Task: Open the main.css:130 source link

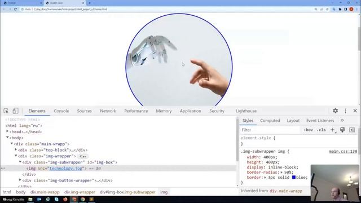Action: [343, 151]
